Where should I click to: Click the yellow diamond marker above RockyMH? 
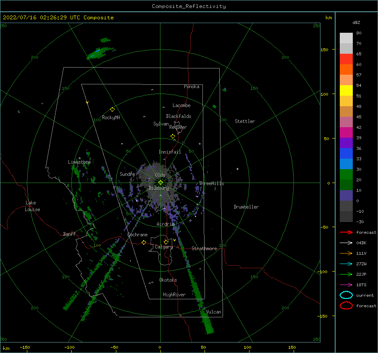112,110
